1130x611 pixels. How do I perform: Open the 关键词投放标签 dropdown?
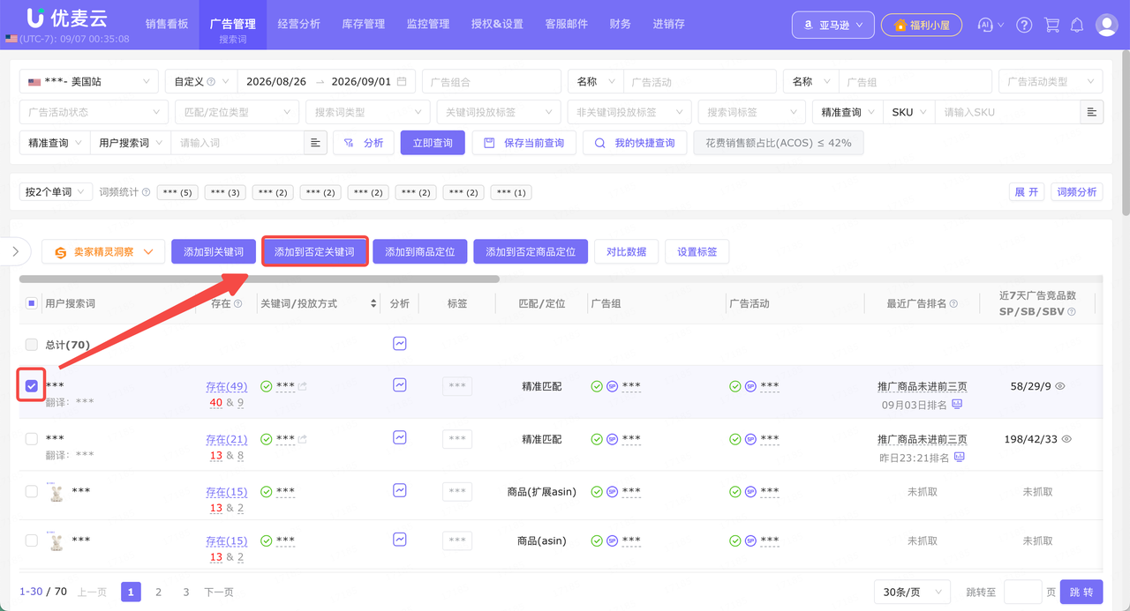498,112
